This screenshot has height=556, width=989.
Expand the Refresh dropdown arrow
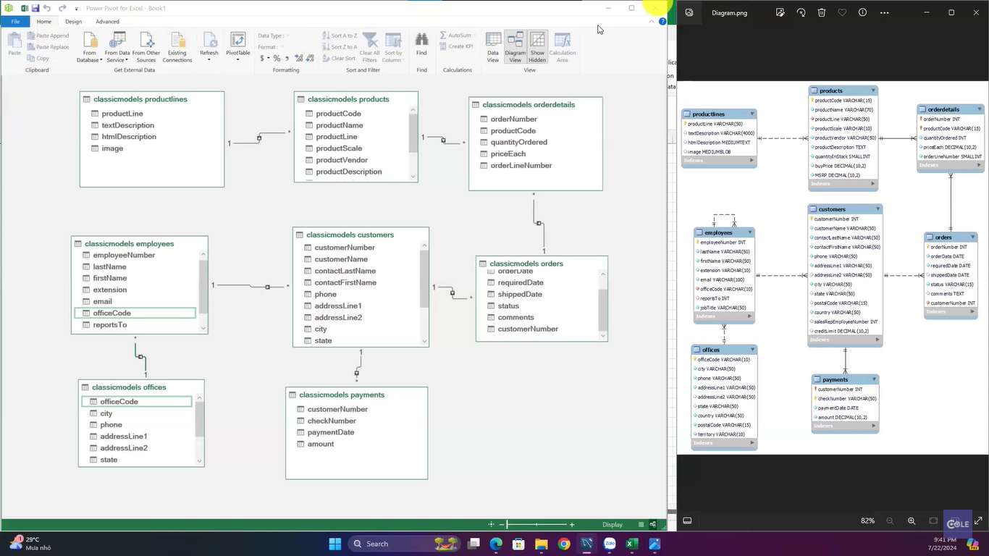pyautogui.click(x=209, y=59)
